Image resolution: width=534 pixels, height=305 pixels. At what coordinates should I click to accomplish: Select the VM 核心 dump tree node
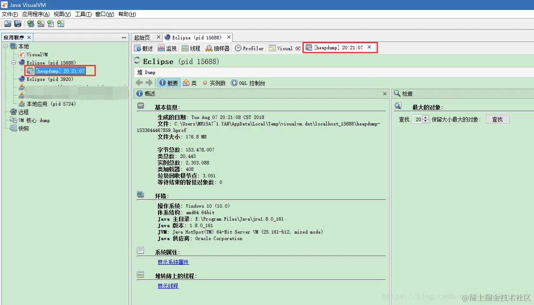click(34, 120)
